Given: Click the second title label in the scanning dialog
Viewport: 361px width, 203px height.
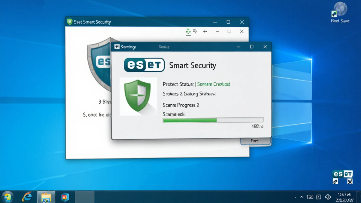Looking at the screenshot, I should [164, 47].
